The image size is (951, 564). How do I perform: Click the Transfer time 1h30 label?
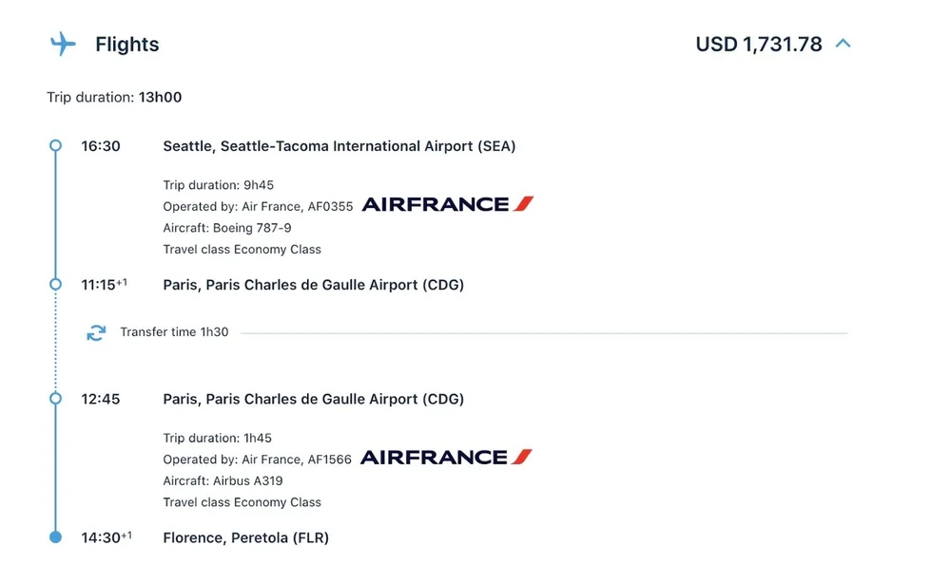click(174, 332)
